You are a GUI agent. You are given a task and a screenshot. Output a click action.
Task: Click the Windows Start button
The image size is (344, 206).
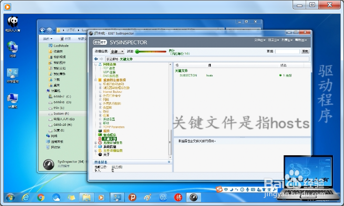tap(10, 198)
